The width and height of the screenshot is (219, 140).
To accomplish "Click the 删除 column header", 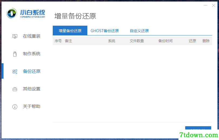I will pyautogui.click(x=206, y=41).
